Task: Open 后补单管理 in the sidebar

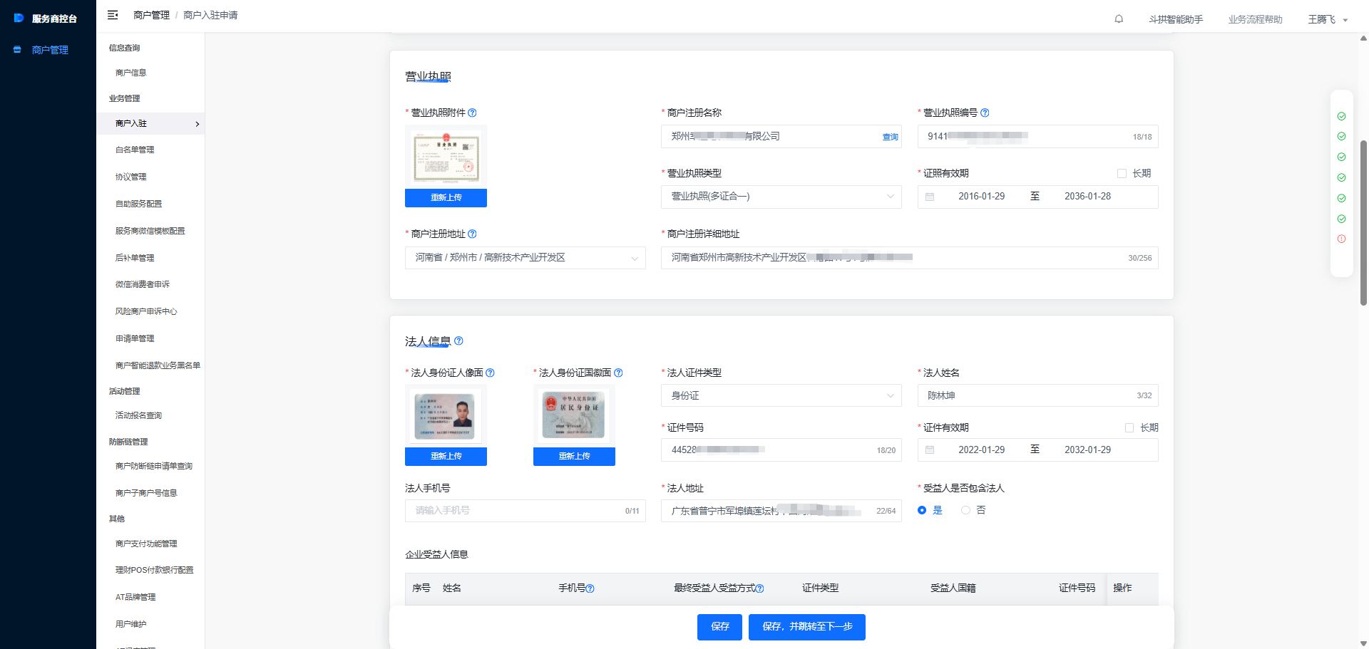Action: (x=135, y=258)
